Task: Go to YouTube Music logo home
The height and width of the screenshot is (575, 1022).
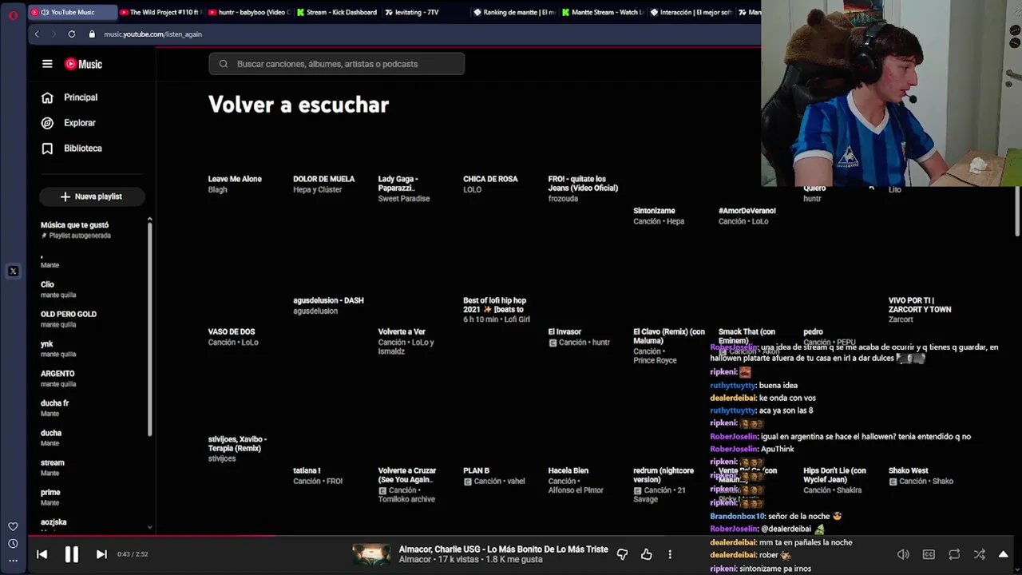Action: [x=83, y=64]
